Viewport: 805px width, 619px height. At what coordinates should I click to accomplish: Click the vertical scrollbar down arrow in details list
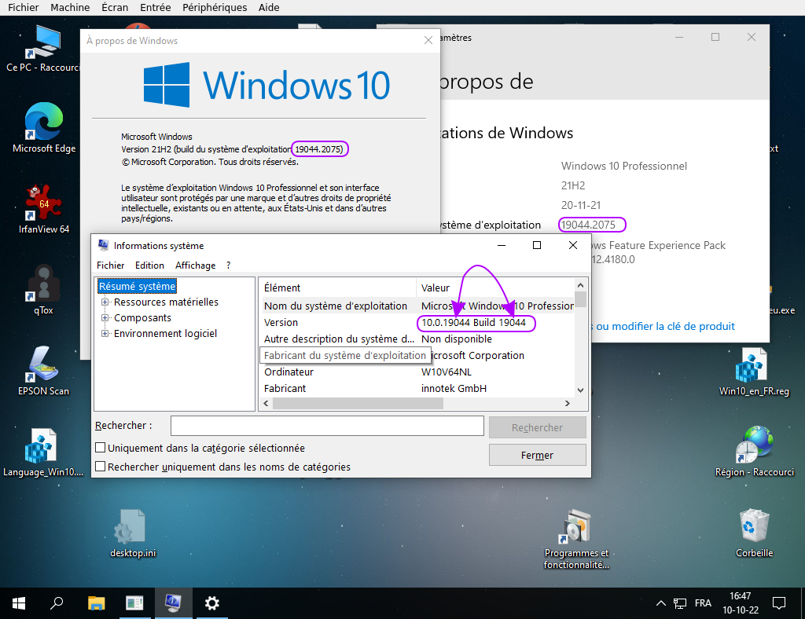point(581,390)
